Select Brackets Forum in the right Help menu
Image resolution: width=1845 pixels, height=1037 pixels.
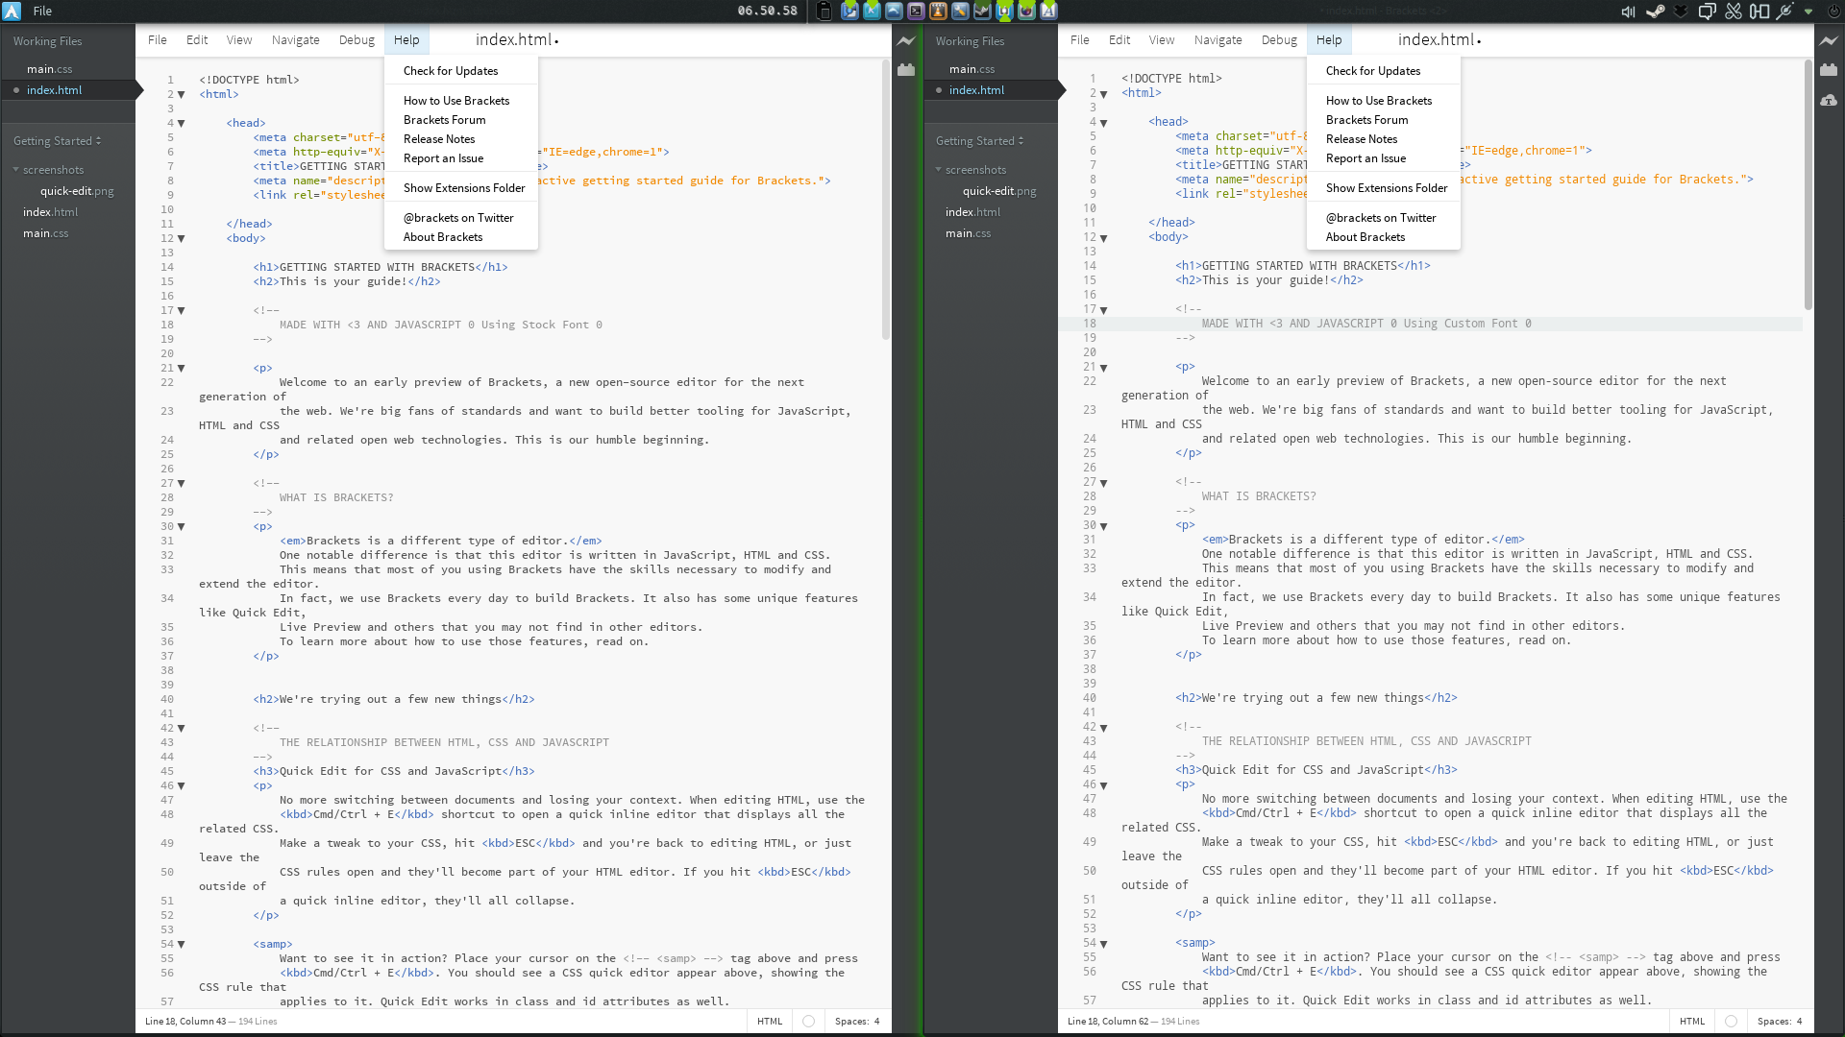[x=1384, y=120]
